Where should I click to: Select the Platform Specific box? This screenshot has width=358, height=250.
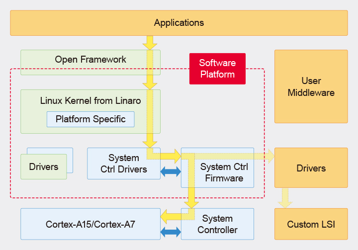(90, 119)
